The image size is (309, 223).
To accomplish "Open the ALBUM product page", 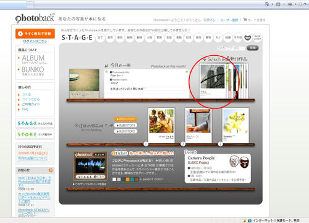I will [x=33, y=58].
